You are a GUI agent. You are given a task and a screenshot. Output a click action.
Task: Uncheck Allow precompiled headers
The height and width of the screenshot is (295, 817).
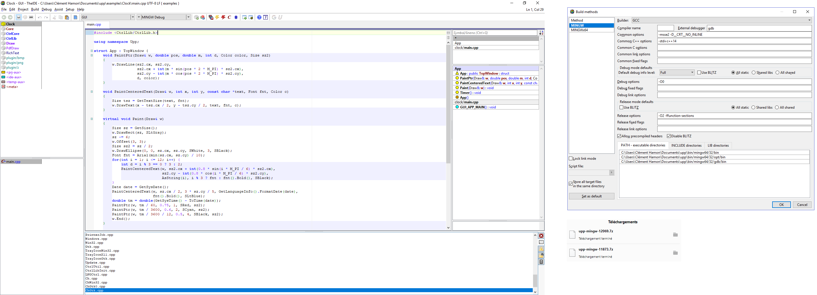click(619, 136)
